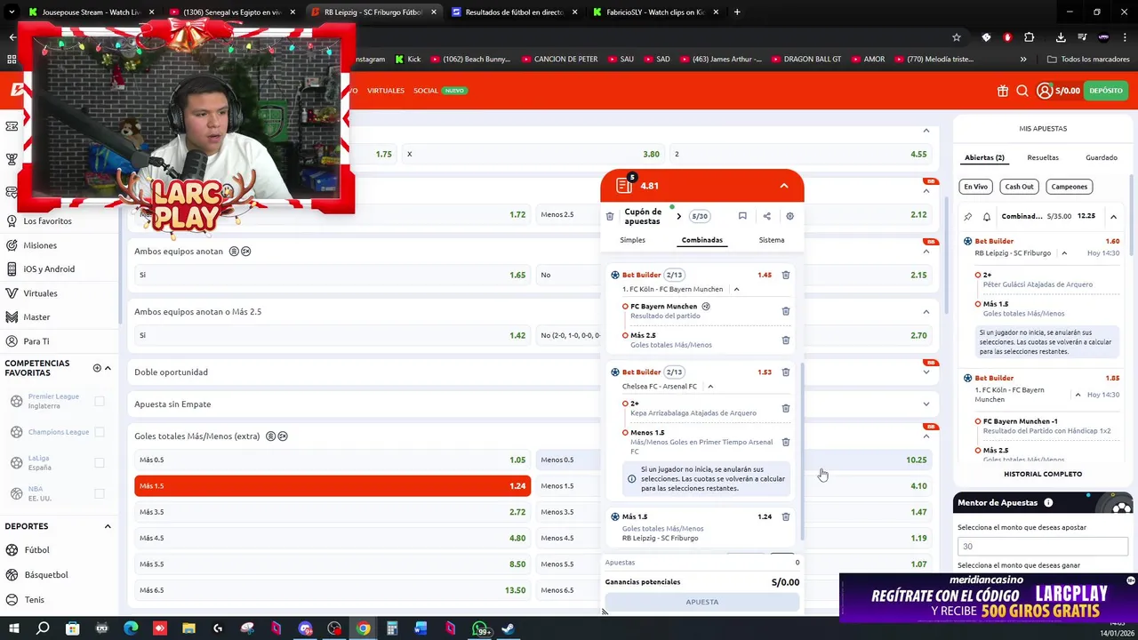This screenshot has width=1138, height=640.
Task: Filter my bets by Cash Out
Action: [1019, 187]
